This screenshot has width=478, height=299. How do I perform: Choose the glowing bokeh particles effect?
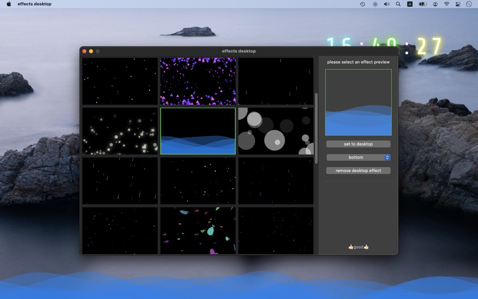120,130
